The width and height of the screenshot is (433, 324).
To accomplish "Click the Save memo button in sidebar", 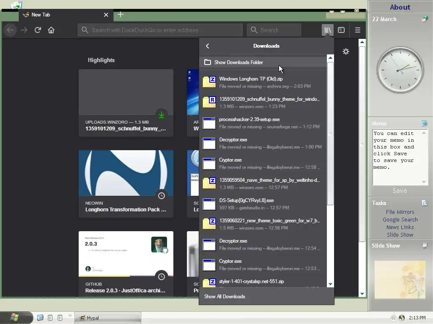I will pos(400,191).
